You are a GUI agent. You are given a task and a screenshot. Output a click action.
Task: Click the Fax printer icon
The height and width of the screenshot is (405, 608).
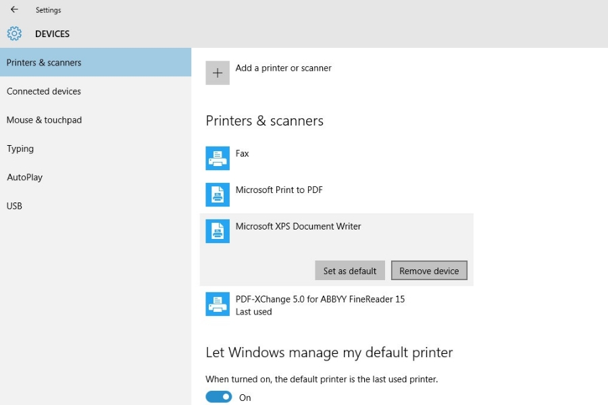218,159
